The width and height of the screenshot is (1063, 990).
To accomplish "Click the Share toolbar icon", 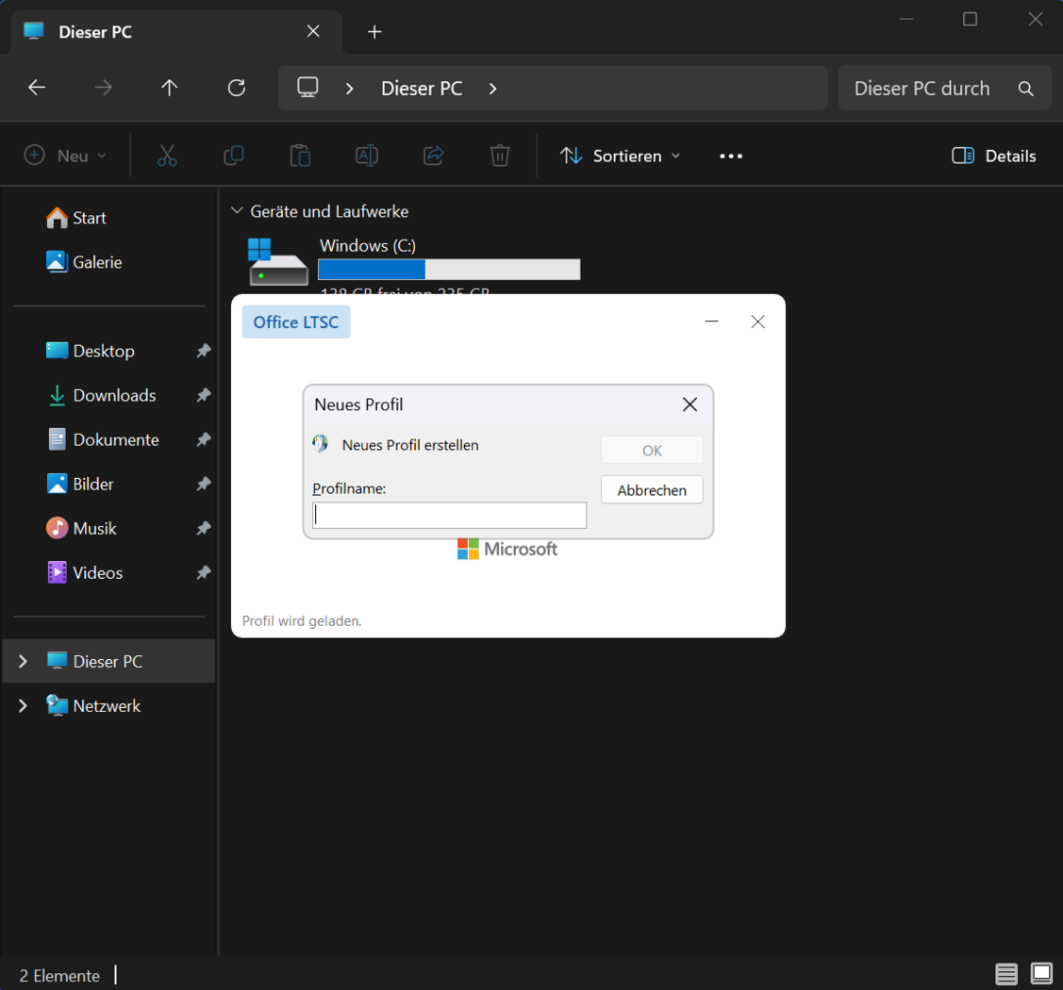I will 434,156.
